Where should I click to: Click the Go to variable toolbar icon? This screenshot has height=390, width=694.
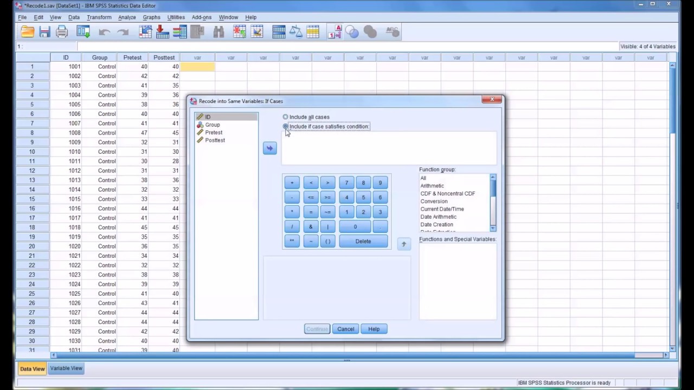(163, 32)
